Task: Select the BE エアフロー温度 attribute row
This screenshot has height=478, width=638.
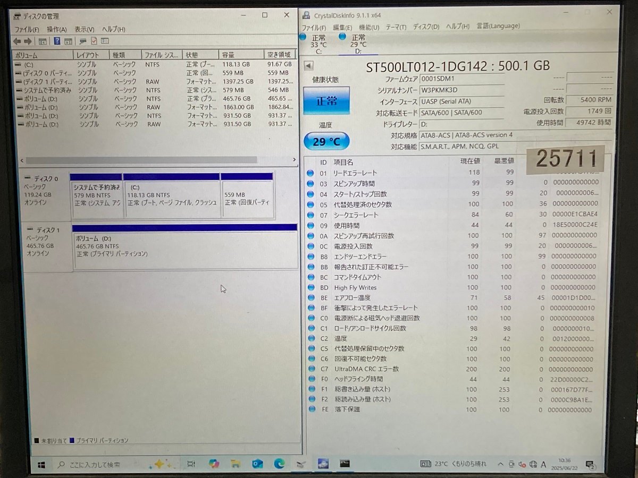Action: click(455, 297)
